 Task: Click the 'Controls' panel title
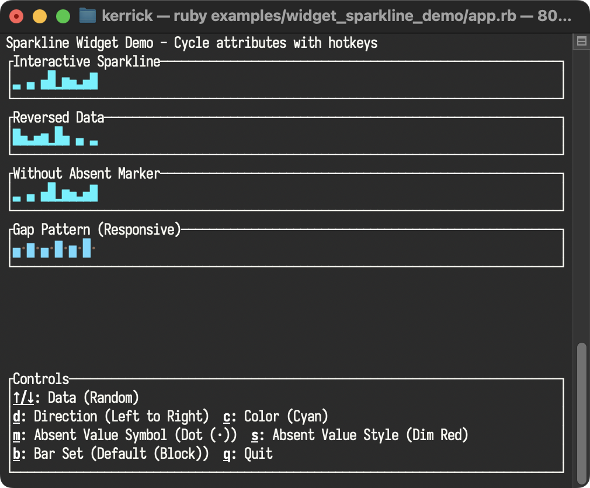coord(41,379)
